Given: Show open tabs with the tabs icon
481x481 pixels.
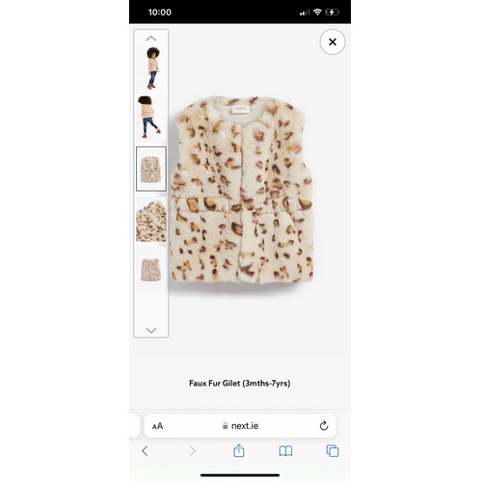Looking at the screenshot, I should coord(333,451).
